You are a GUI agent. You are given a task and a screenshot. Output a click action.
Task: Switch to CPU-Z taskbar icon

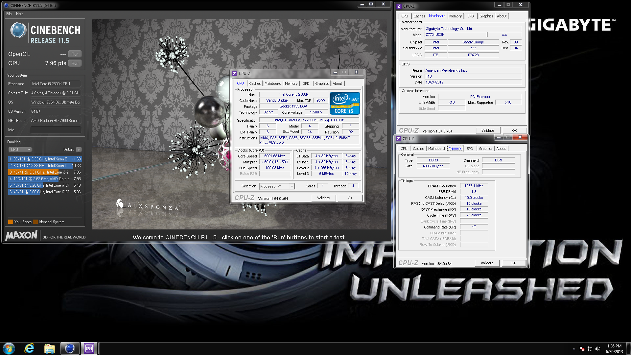point(89,348)
